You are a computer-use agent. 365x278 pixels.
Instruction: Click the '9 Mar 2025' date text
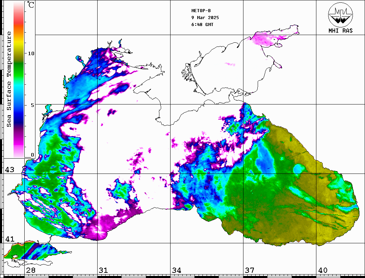[205, 18]
